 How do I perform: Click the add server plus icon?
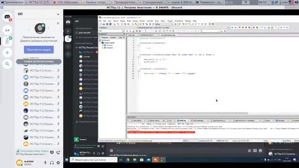tap(7, 53)
